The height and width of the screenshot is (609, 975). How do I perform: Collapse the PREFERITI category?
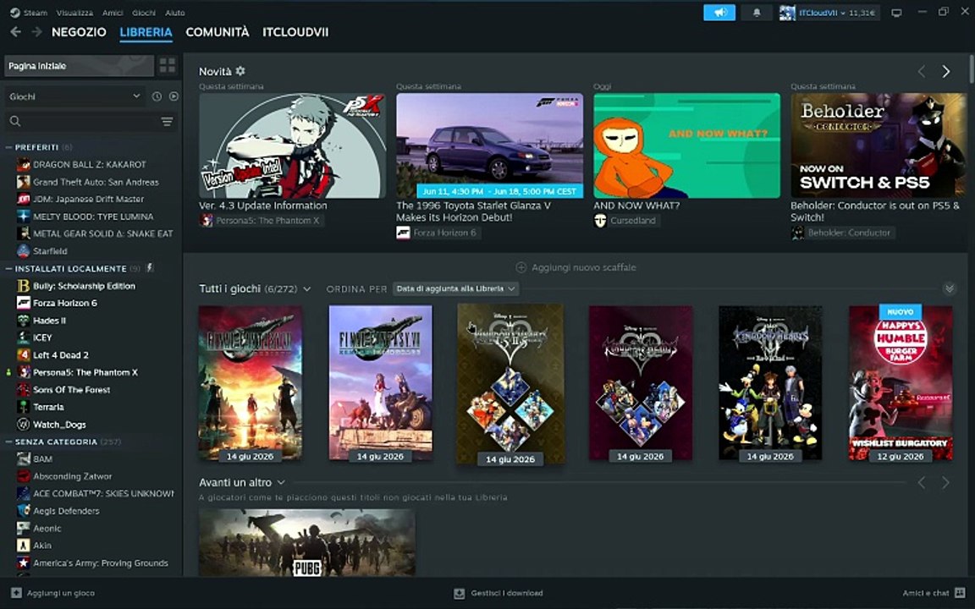8,147
